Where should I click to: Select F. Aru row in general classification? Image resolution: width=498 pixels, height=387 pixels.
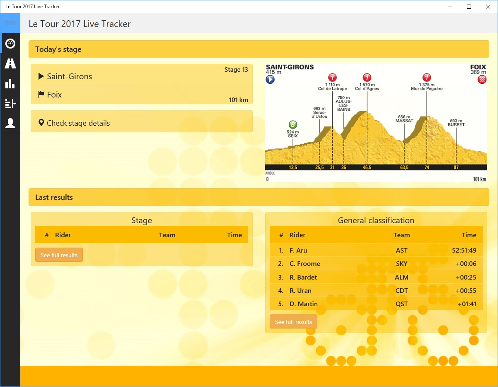coord(376,250)
